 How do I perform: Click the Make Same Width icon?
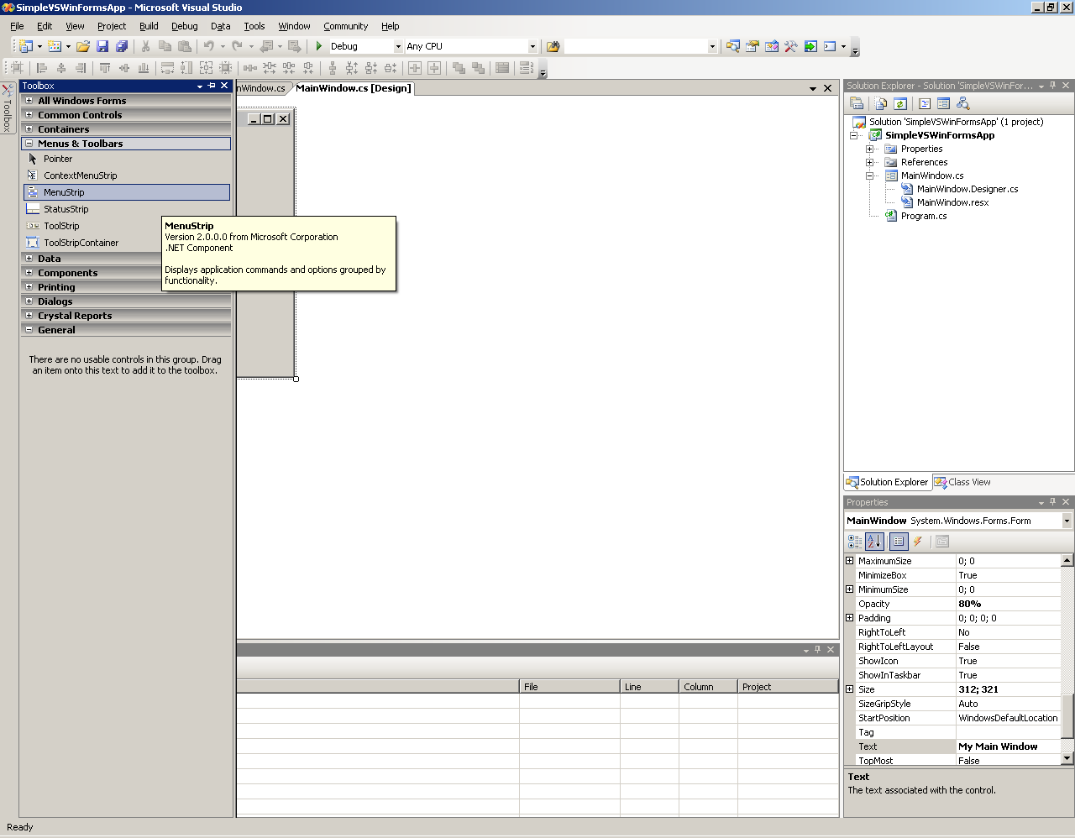tap(167, 68)
